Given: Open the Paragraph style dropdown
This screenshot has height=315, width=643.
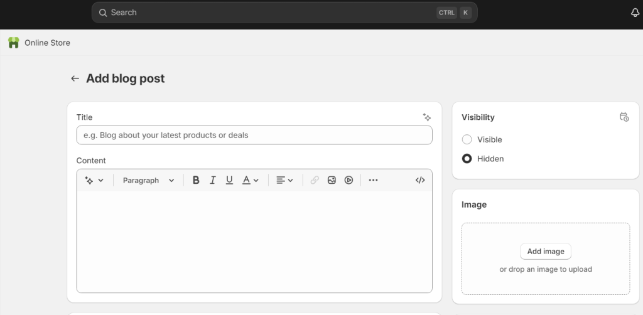Looking at the screenshot, I should click(148, 180).
